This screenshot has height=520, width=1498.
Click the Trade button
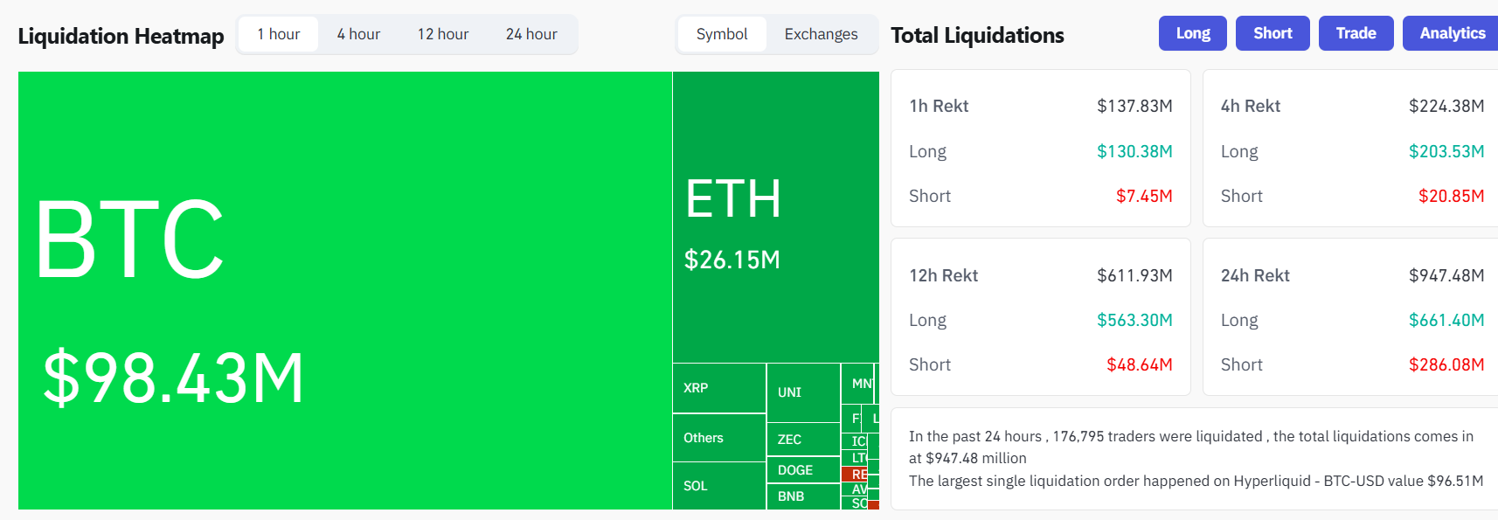click(x=1356, y=32)
